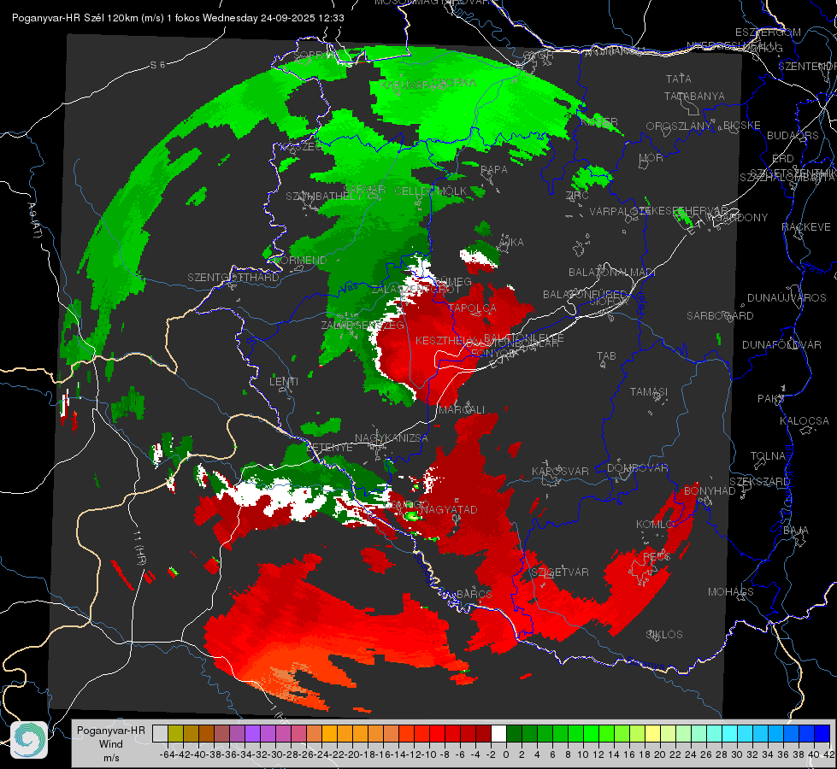Pick the dark green swatch between 0 and 2

(x=514, y=733)
